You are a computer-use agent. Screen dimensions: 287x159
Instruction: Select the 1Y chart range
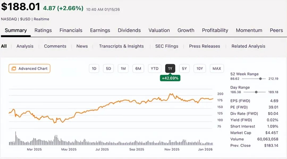pyautogui.click(x=170, y=68)
